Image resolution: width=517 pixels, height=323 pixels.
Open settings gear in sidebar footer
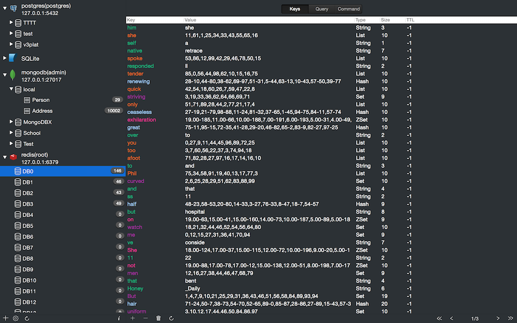[x=16, y=318]
